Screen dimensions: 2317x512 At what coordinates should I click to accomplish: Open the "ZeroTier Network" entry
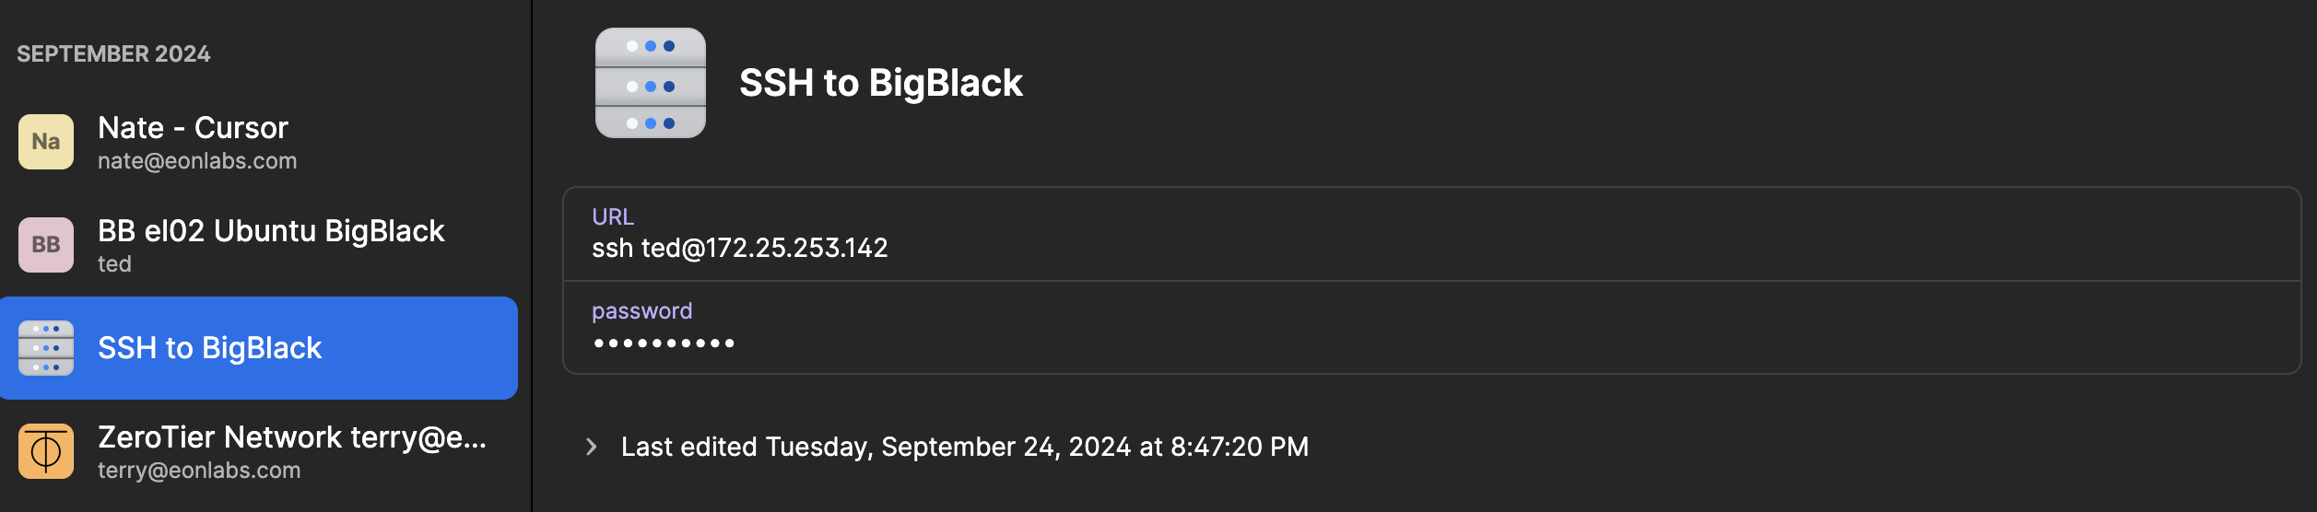291,437
